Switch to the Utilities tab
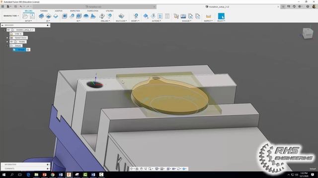The width and height of the screenshot is (318, 178). point(109,11)
